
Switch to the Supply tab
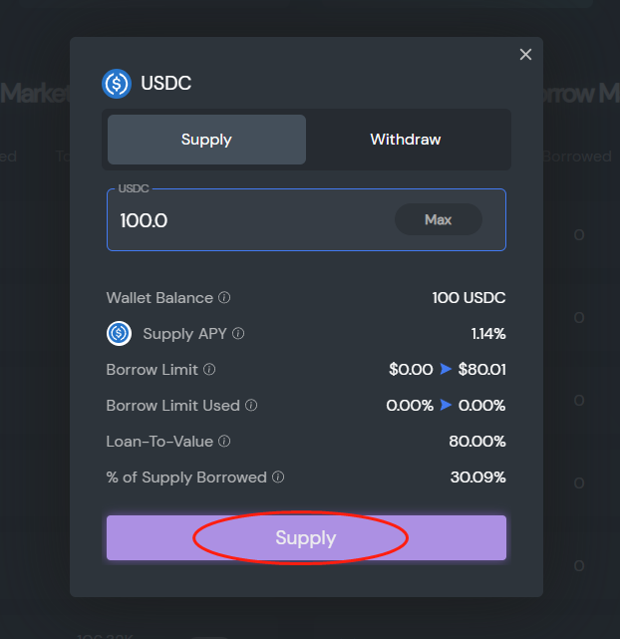coord(206,140)
